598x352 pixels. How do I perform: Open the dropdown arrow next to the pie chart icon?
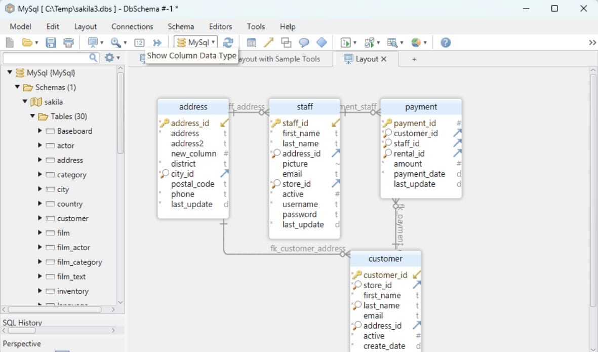[425, 43]
